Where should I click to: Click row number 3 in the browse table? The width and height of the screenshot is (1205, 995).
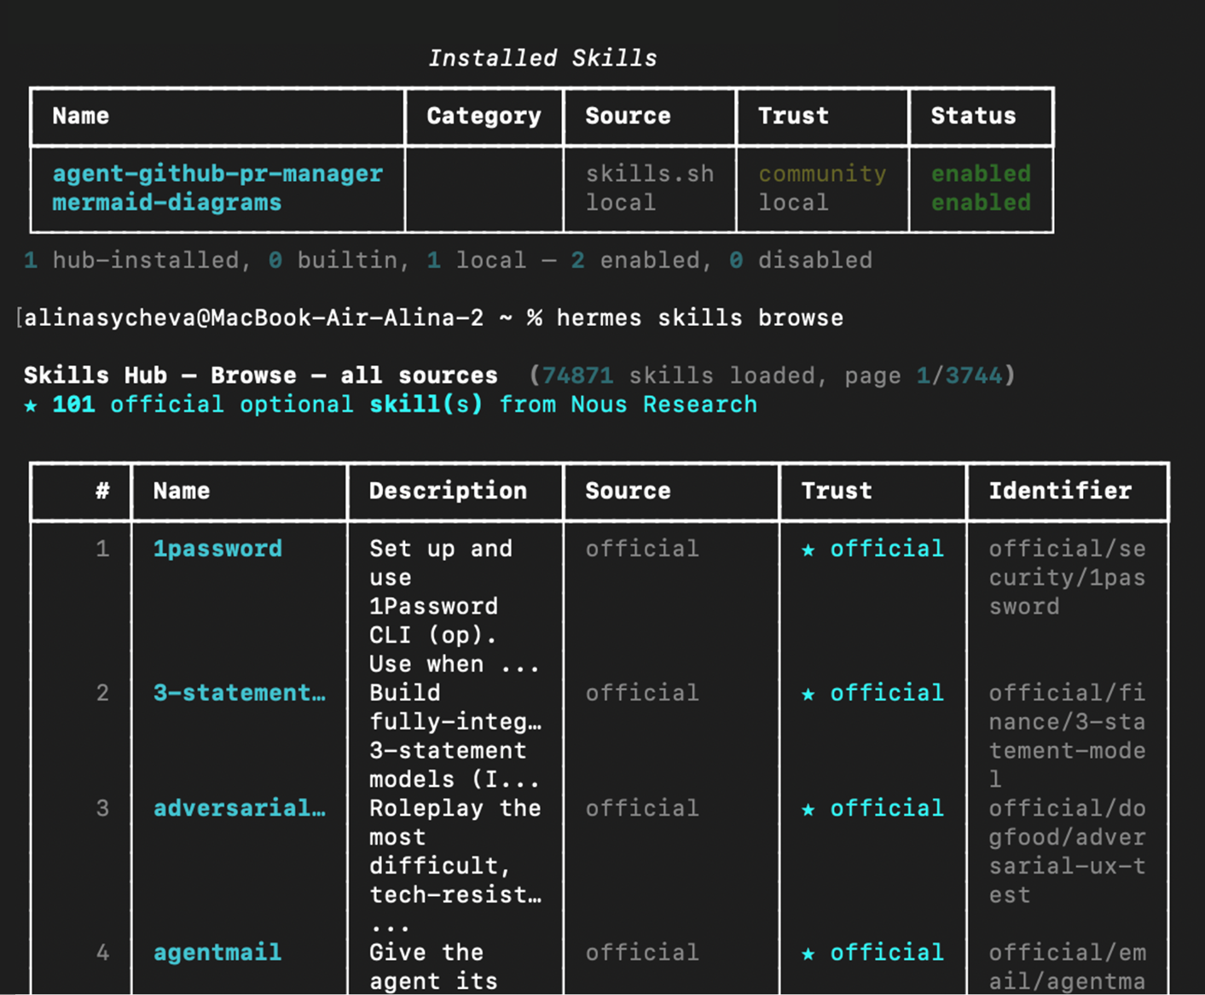pos(102,807)
